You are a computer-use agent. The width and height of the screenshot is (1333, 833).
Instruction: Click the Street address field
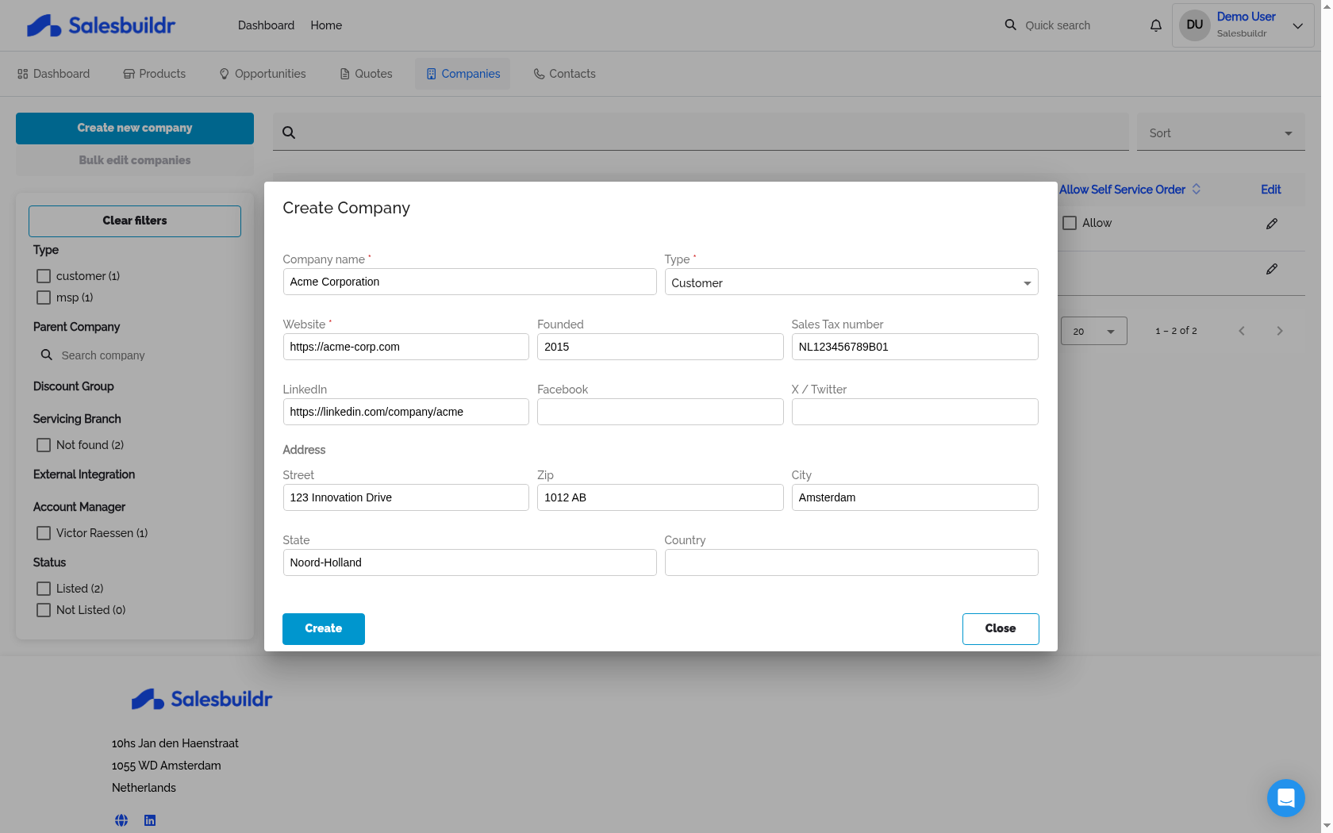[x=406, y=497]
